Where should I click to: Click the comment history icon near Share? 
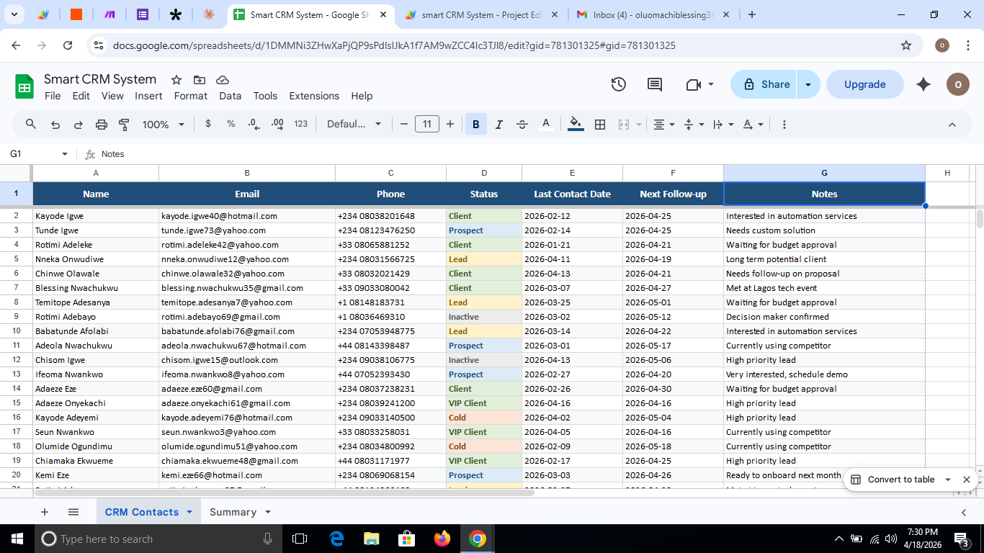(x=654, y=84)
